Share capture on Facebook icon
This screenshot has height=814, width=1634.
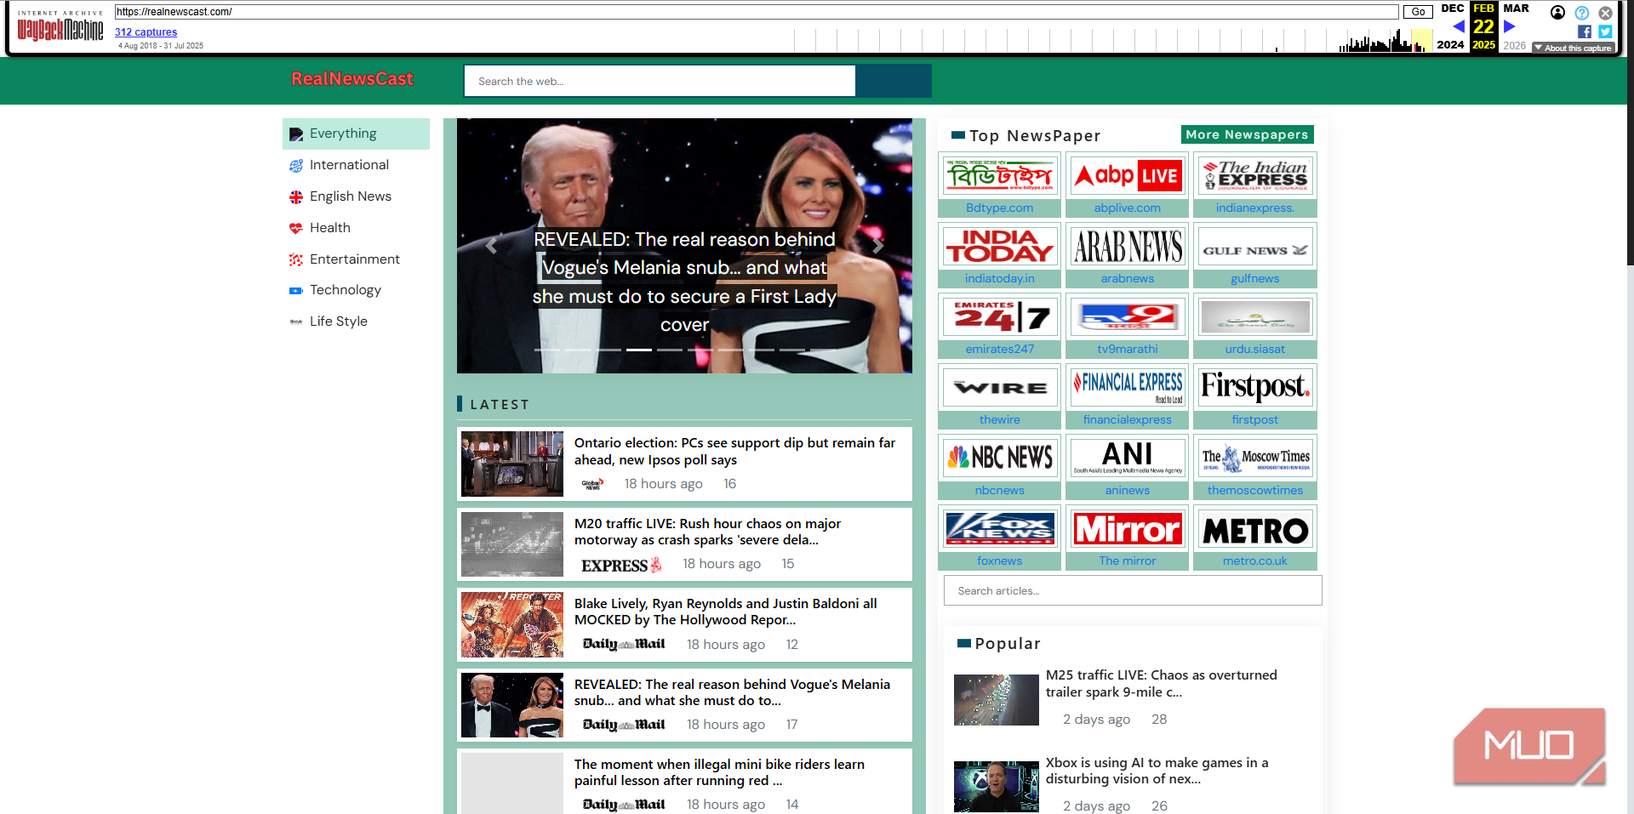tap(1584, 31)
